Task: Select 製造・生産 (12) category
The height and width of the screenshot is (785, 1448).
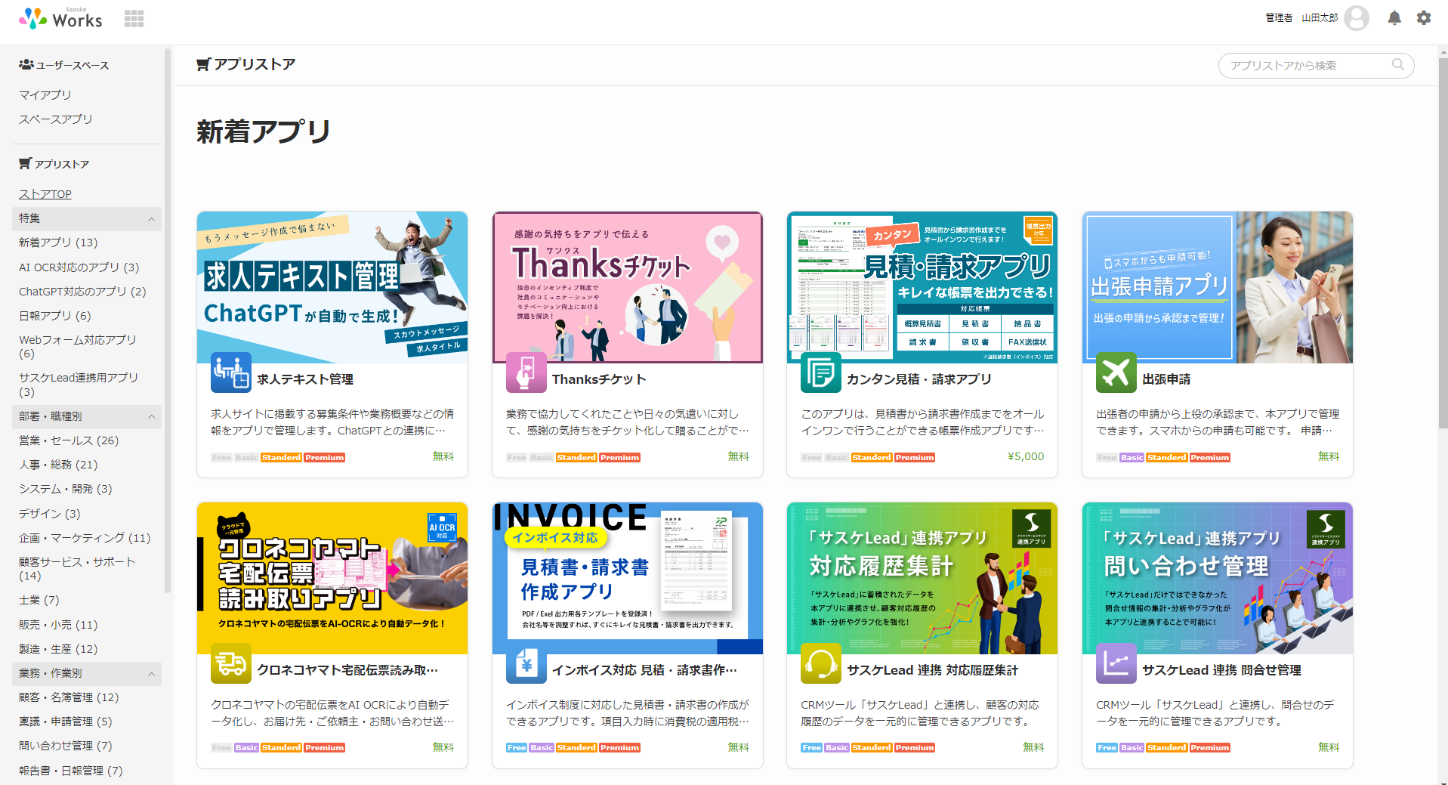Action: [58, 649]
